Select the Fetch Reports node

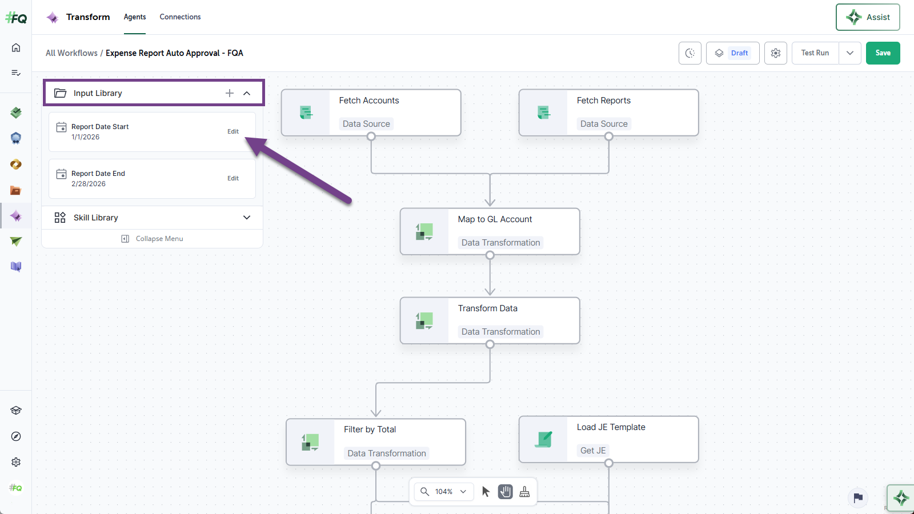[x=609, y=113]
